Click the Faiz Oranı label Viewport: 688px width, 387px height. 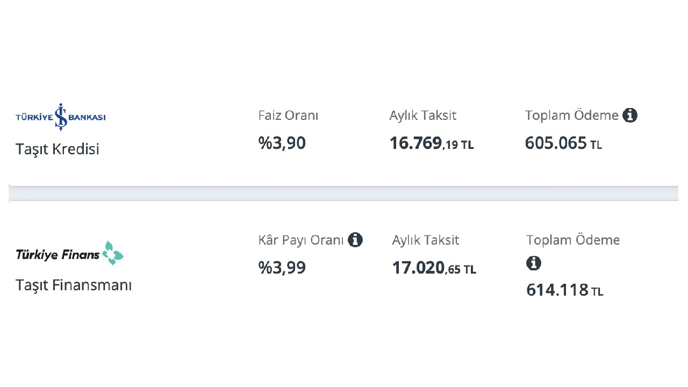[288, 116]
